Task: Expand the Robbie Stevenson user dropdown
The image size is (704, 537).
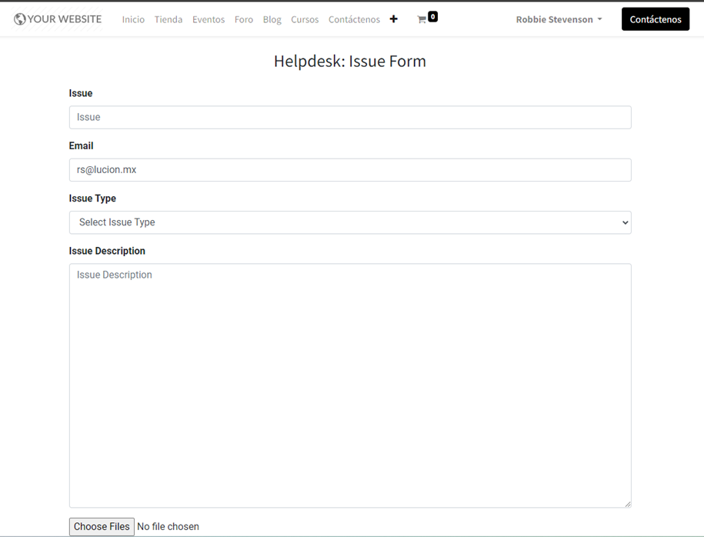Action: pyautogui.click(x=559, y=19)
